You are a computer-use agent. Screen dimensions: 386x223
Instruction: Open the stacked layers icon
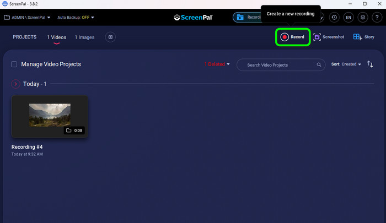363,18
